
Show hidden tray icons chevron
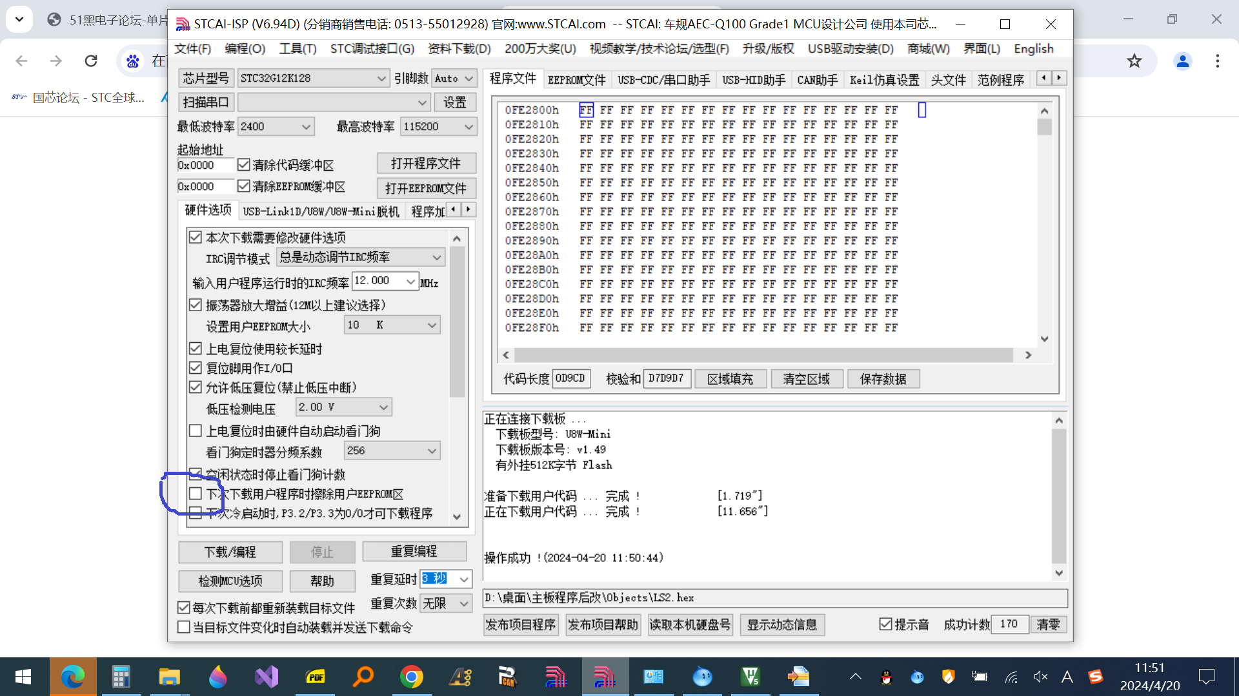point(856,677)
